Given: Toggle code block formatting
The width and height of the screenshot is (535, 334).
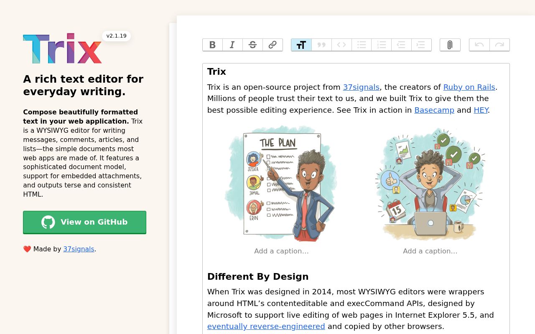Looking at the screenshot, I should [x=341, y=45].
